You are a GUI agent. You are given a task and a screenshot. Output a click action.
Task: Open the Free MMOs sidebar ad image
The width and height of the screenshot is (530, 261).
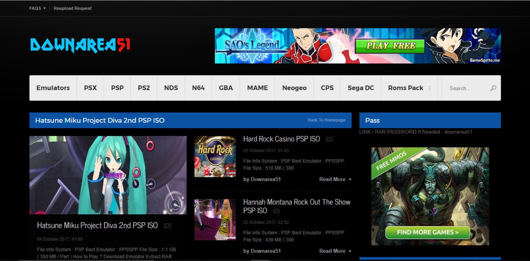tap(430, 196)
